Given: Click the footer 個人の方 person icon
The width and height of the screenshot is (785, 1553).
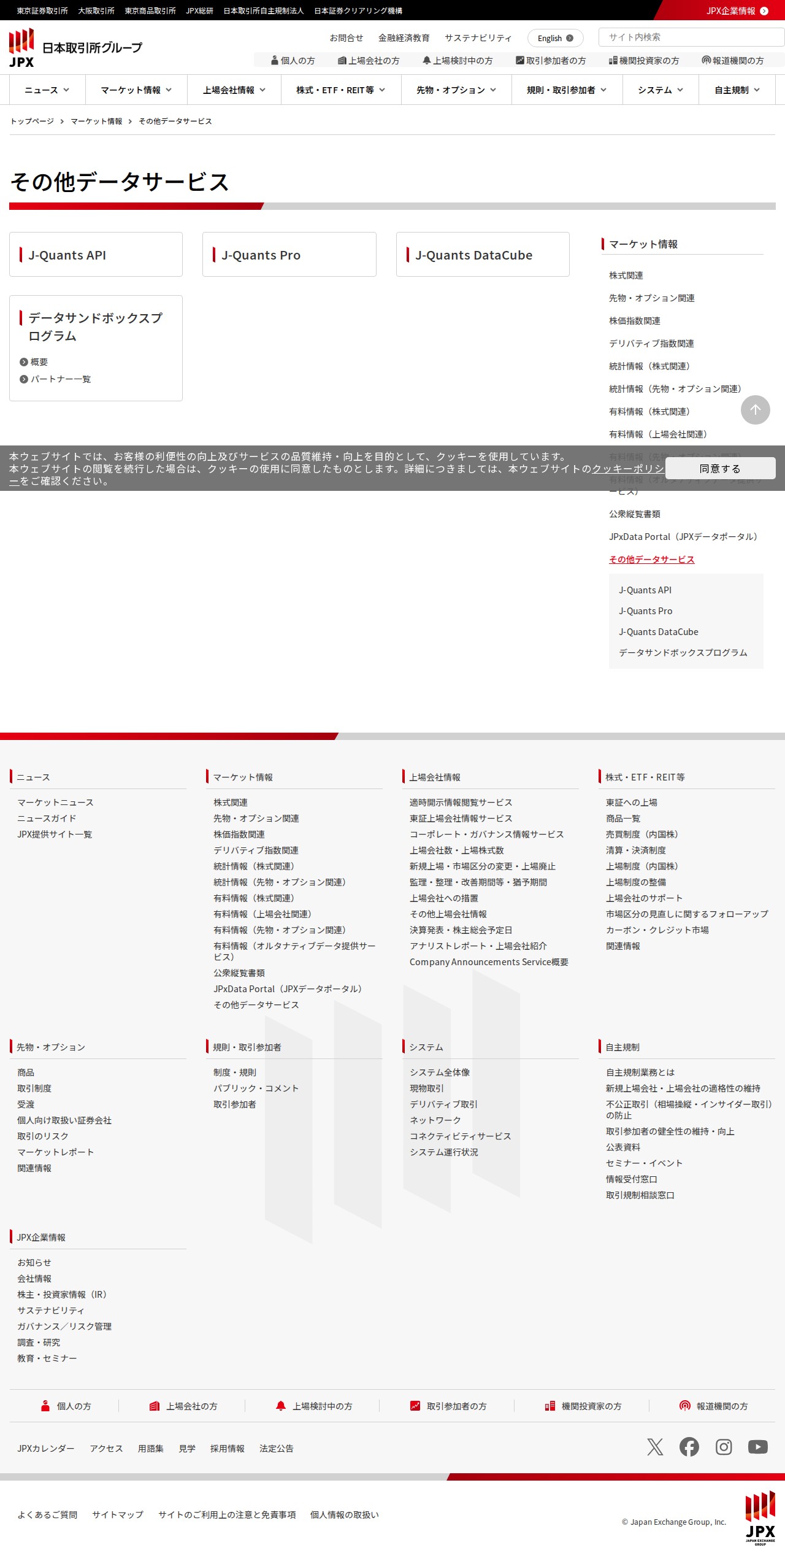Looking at the screenshot, I should [45, 1406].
